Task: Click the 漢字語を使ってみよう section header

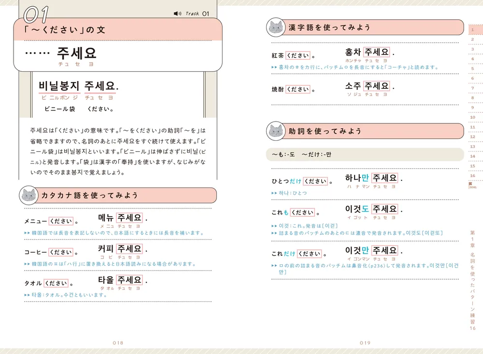Action: [365, 27]
